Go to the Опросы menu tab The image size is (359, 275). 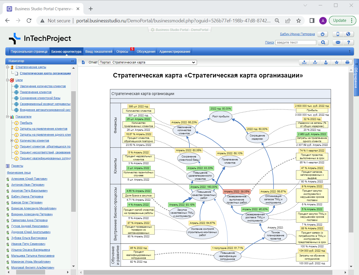coord(122,52)
